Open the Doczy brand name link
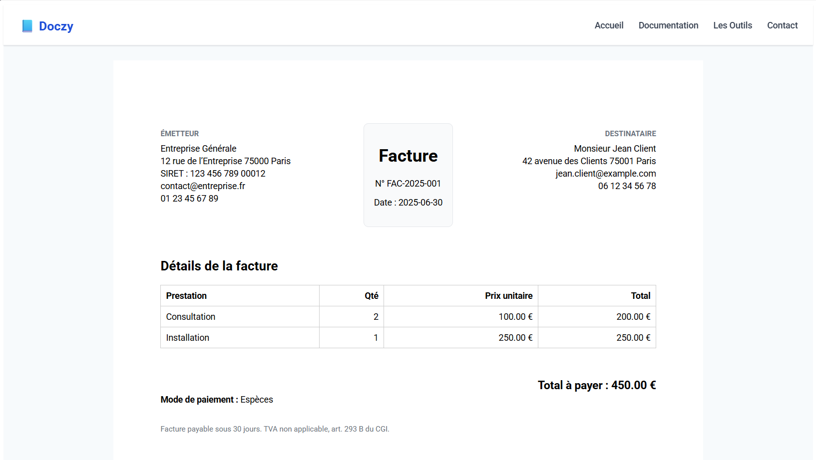Screen dimensions: 816x460 (x=56, y=26)
